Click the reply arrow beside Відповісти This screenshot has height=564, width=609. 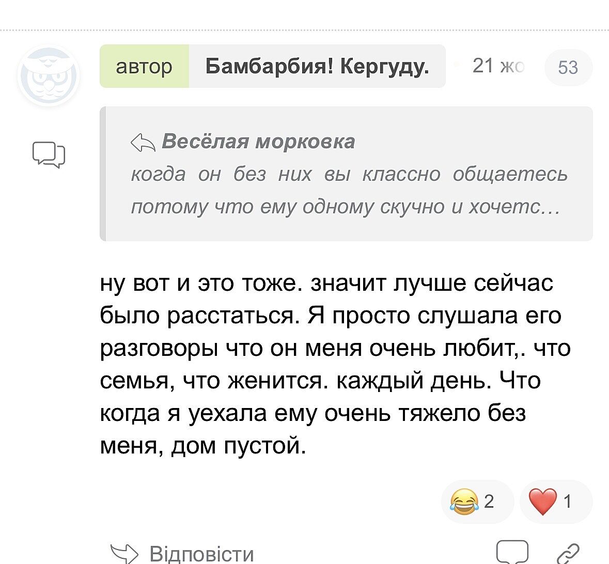[x=124, y=554]
